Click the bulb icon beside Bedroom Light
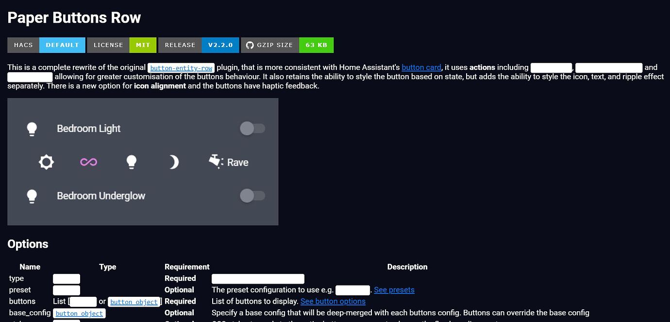This screenshot has width=670, height=322. (32, 128)
